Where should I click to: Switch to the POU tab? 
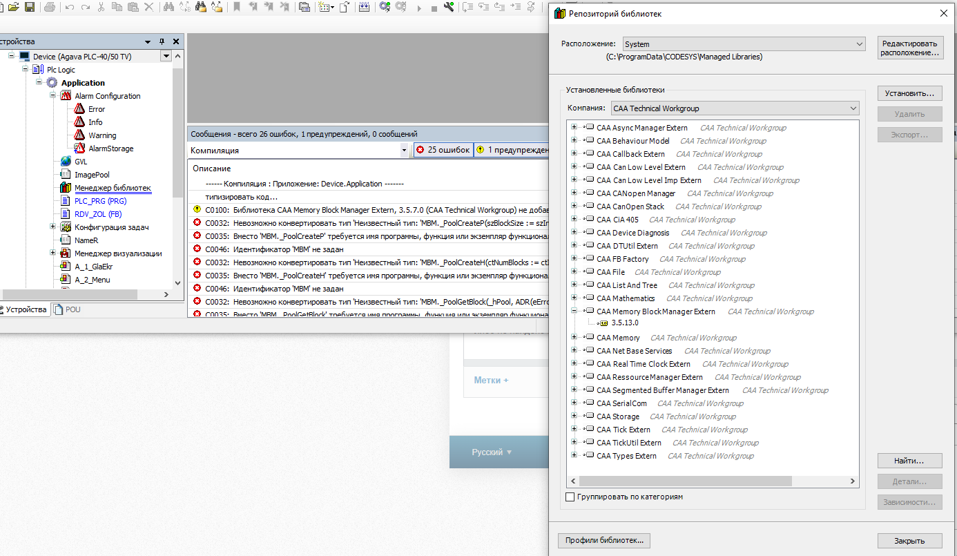67,309
